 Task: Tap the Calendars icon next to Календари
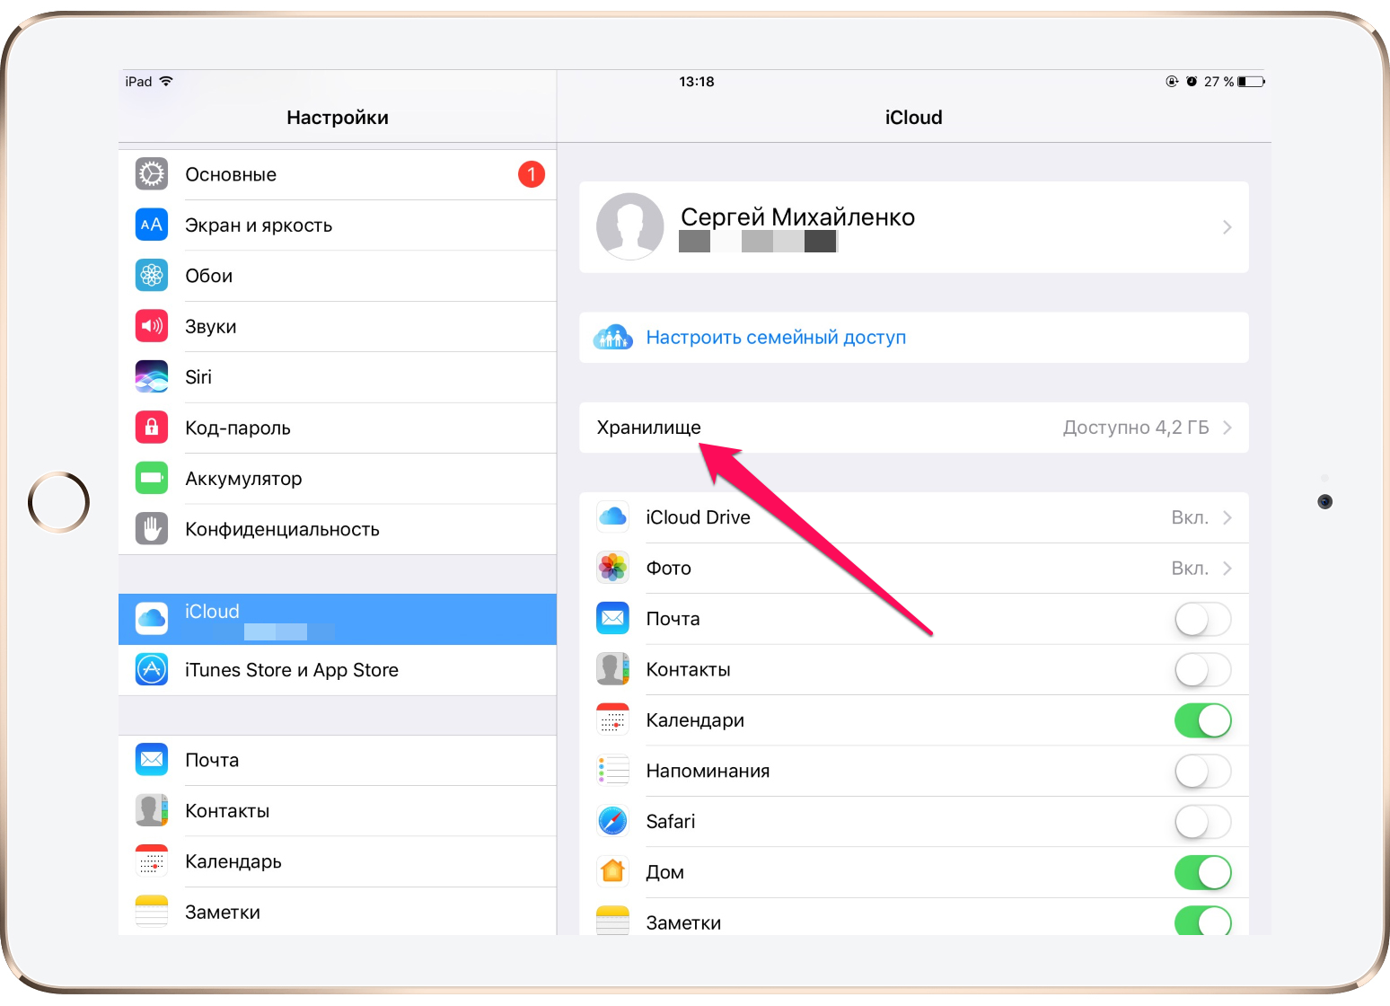(613, 719)
